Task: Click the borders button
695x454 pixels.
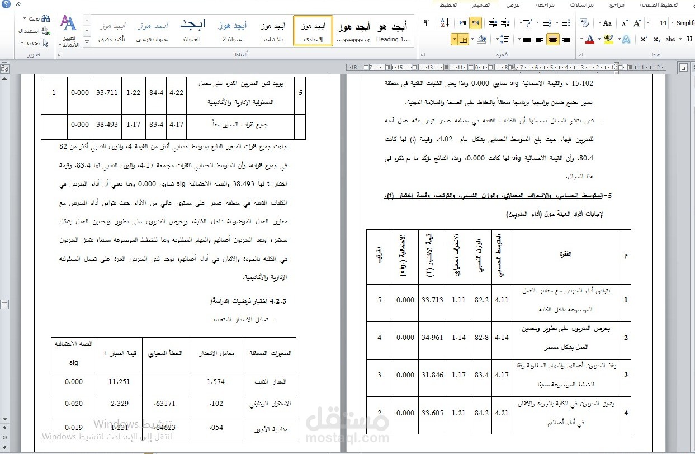Action: pyautogui.click(x=463, y=39)
